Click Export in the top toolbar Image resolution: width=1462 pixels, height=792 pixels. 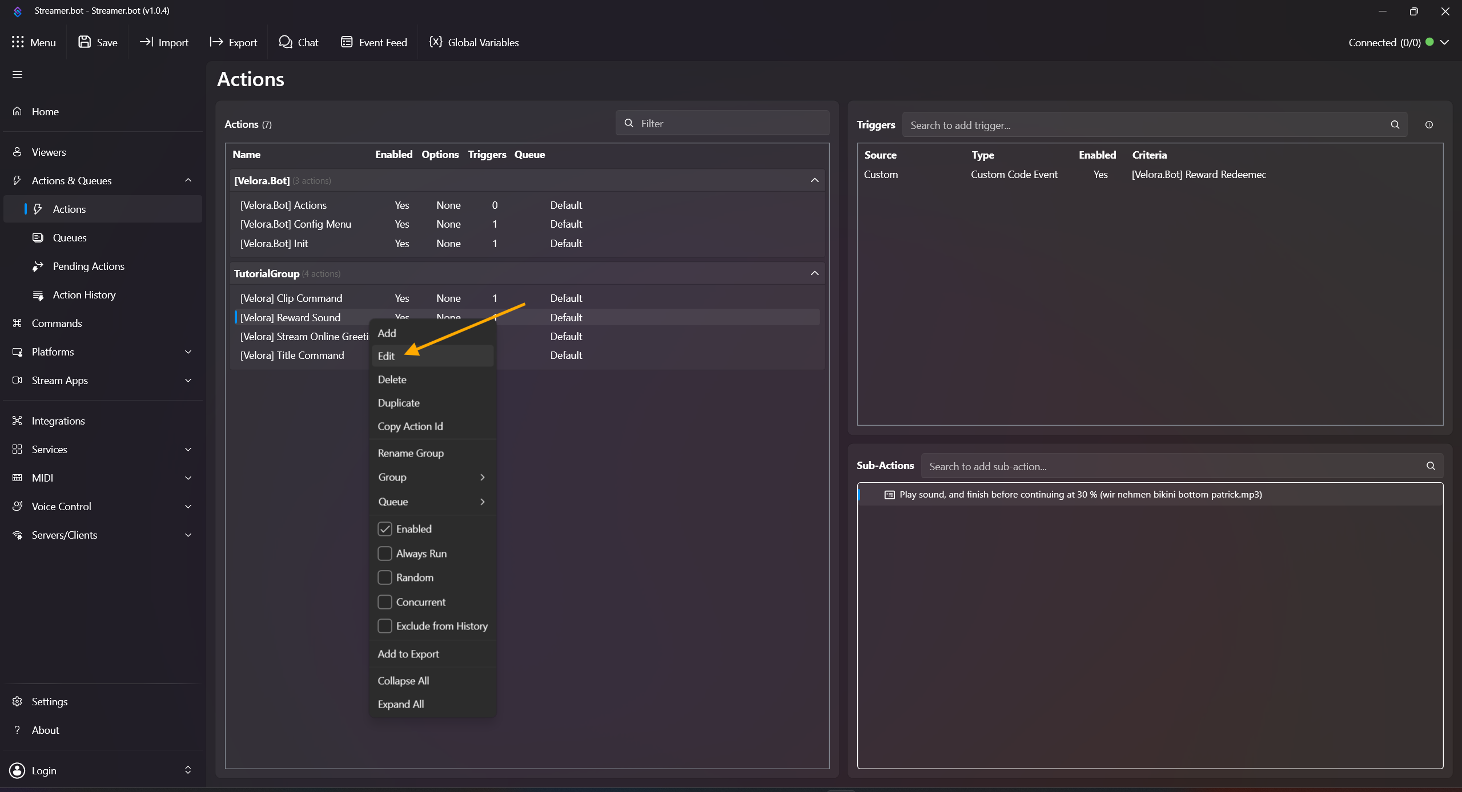[234, 42]
